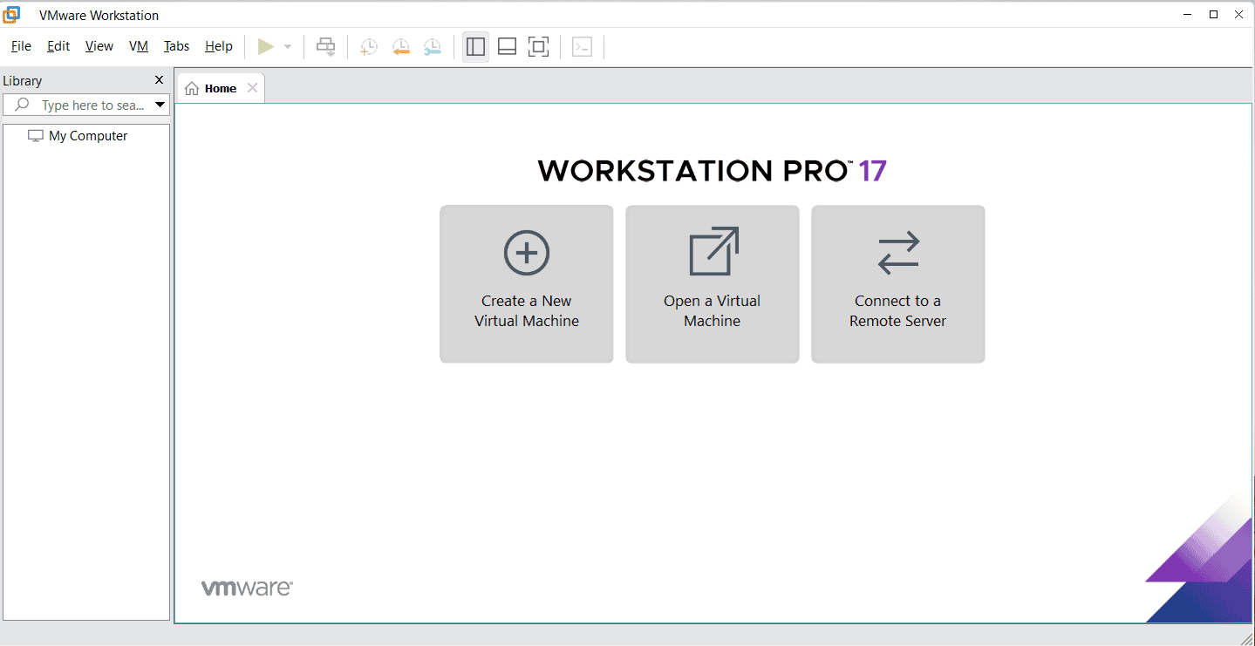Image resolution: width=1255 pixels, height=646 pixels.
Task: Click the Revert to Snapshot icon
Action: pyautogui.click(x=400, y=47)
